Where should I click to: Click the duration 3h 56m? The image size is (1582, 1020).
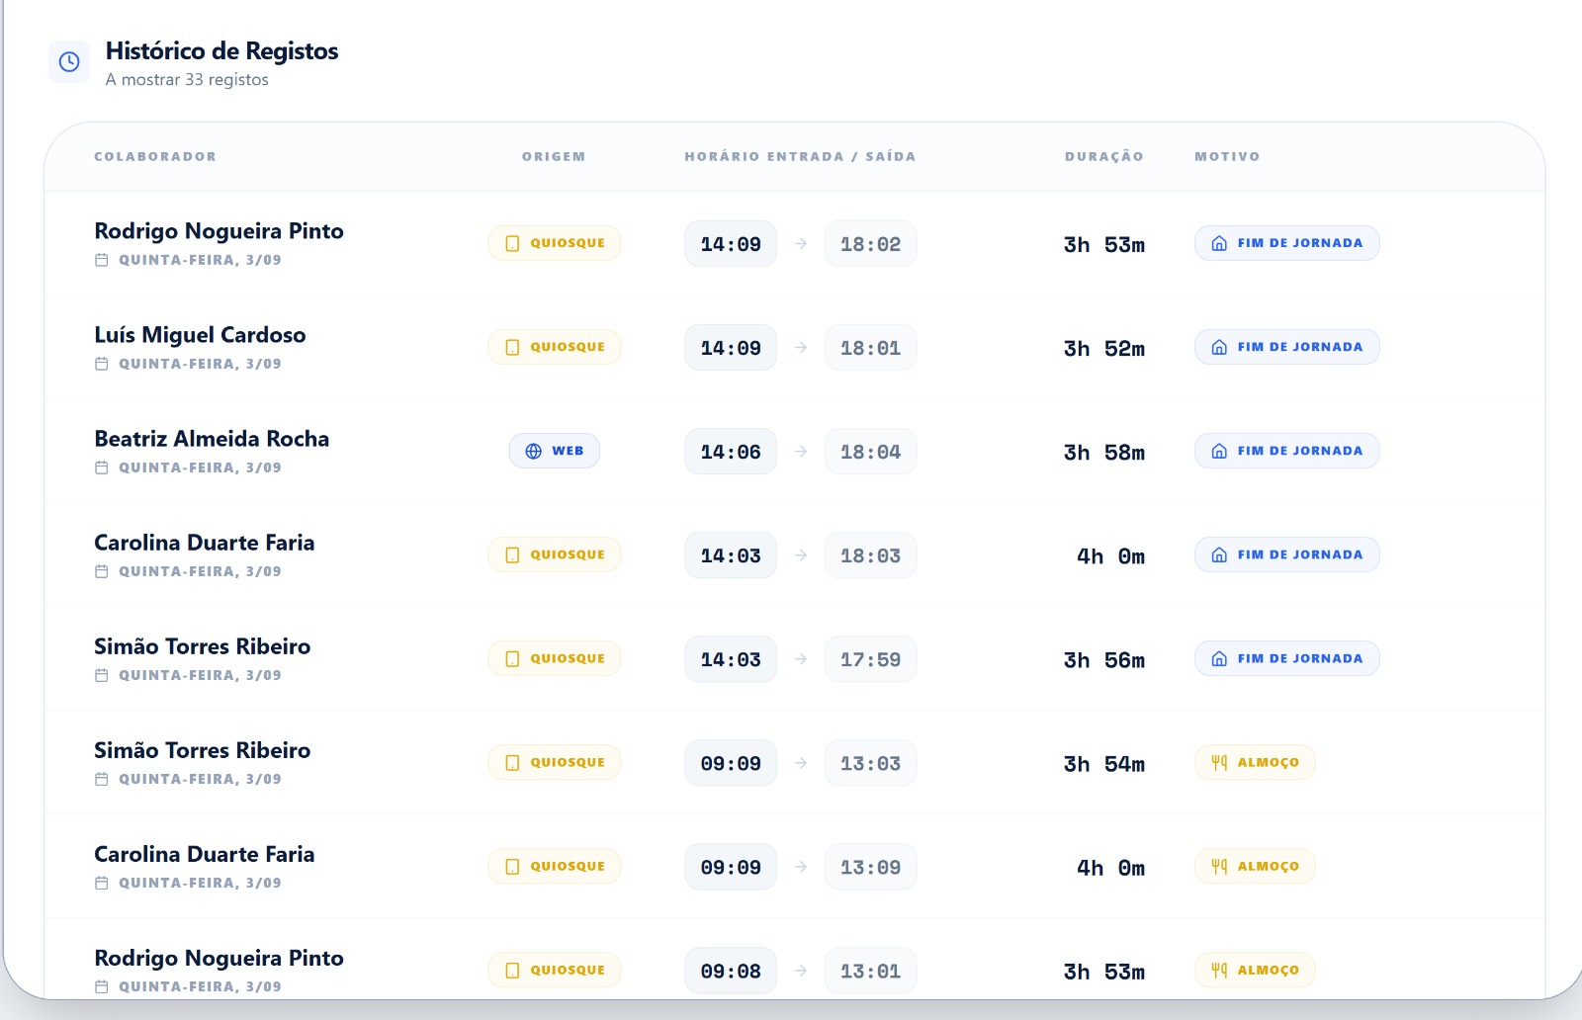(1103, 659)
